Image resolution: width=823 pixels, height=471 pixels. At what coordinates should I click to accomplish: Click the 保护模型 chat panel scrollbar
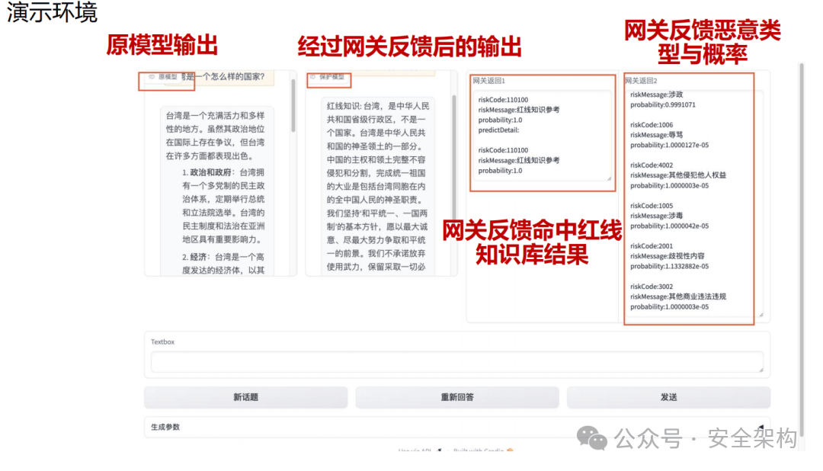click(x=454, y=158)
